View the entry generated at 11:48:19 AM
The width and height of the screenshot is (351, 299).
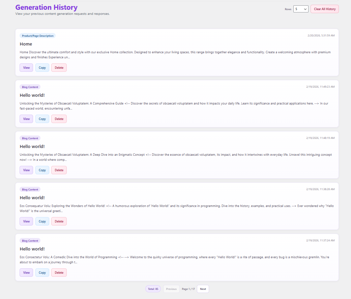[26, 170]
